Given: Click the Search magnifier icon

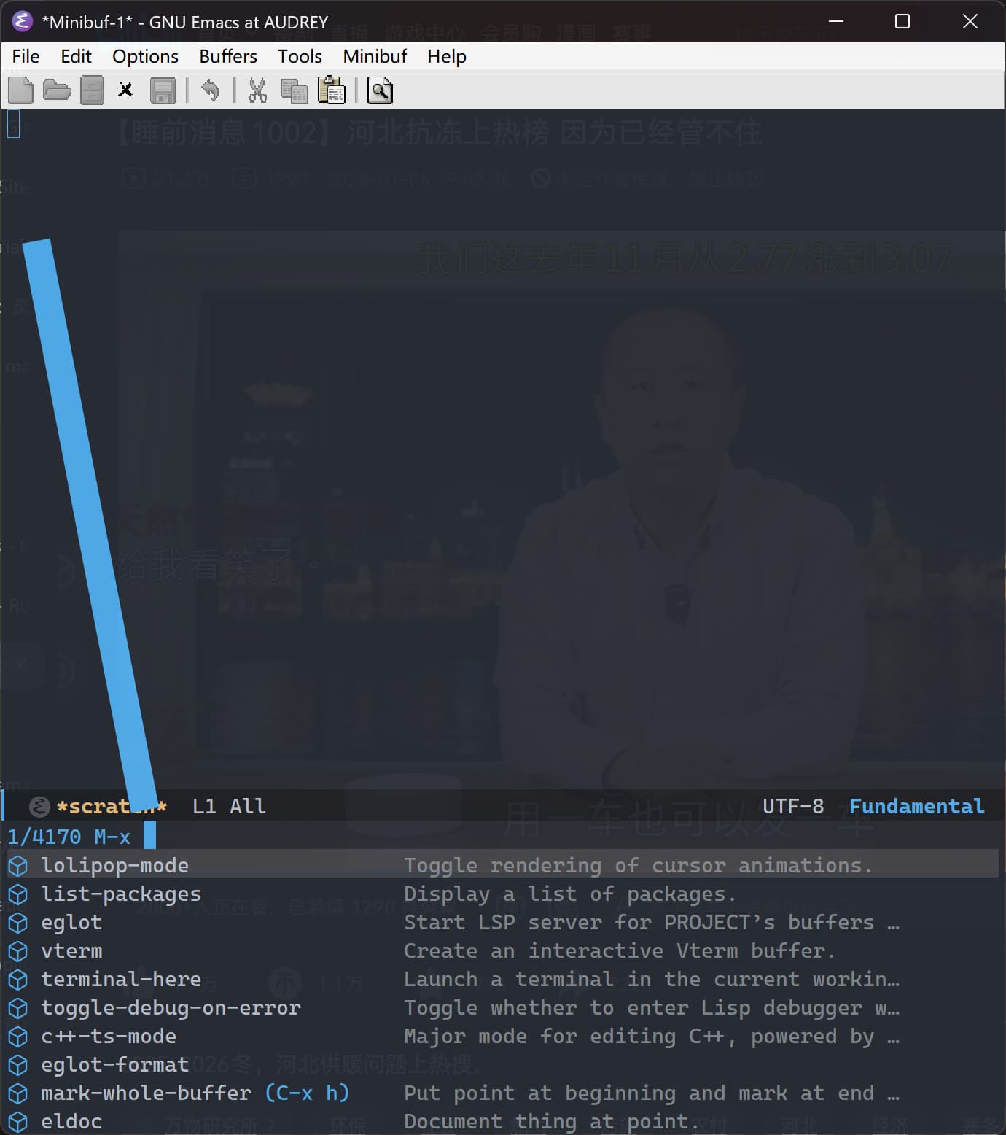Looking at the screenshot, I should tap(380, 90).
